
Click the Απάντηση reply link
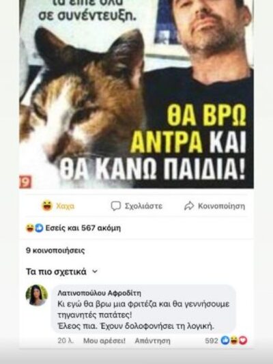[x=153, y=341]
